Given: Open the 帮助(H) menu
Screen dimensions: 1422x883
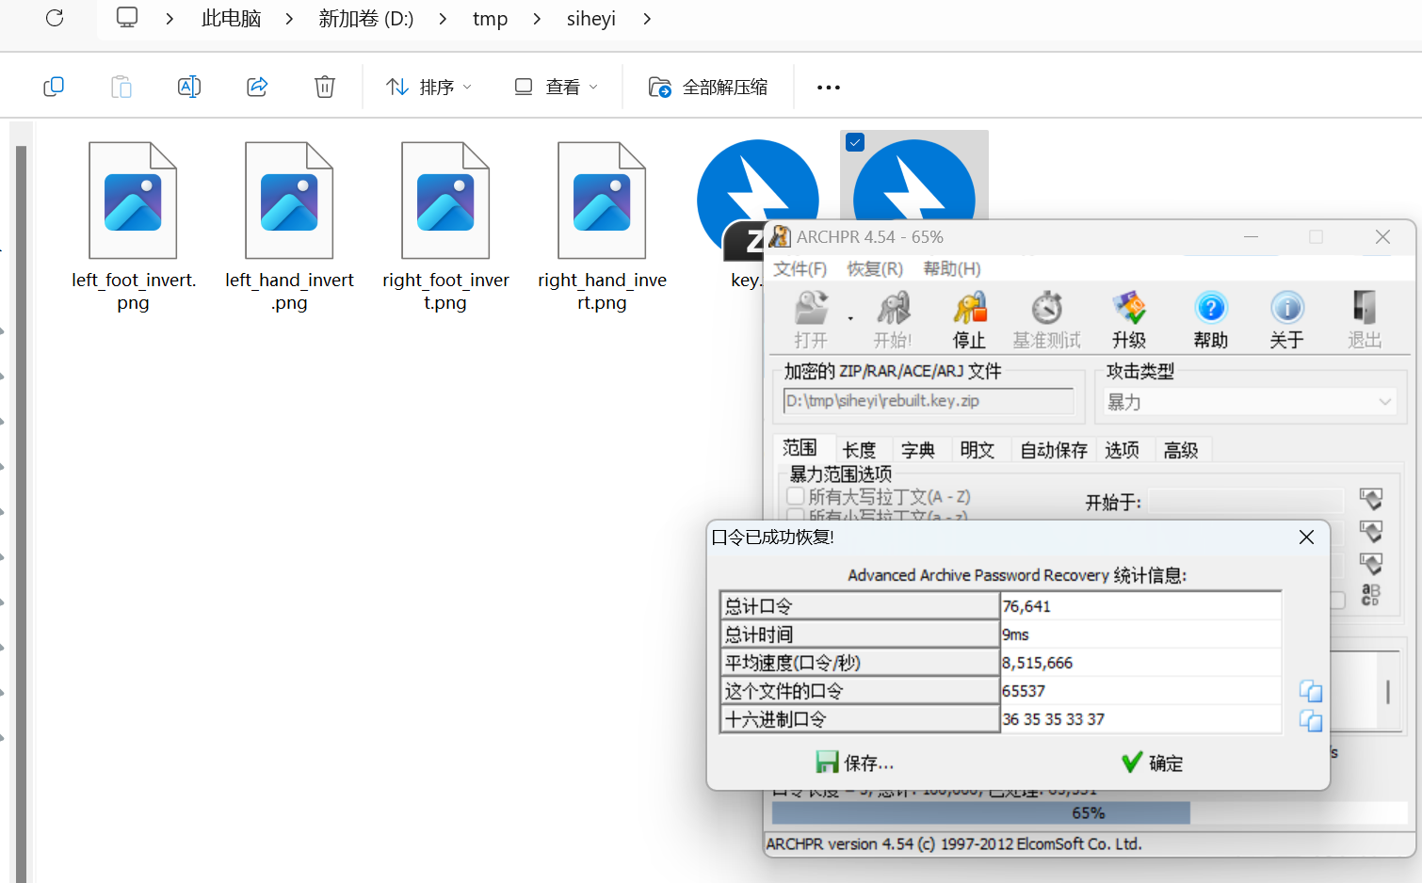Looking at the screenshot, I should pyautogui.click(x=952, y=269).
